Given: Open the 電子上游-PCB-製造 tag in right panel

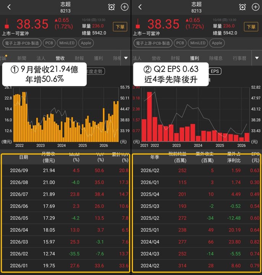Looking at the screenshot, I should pyautogui.click(x=153, y=43).
